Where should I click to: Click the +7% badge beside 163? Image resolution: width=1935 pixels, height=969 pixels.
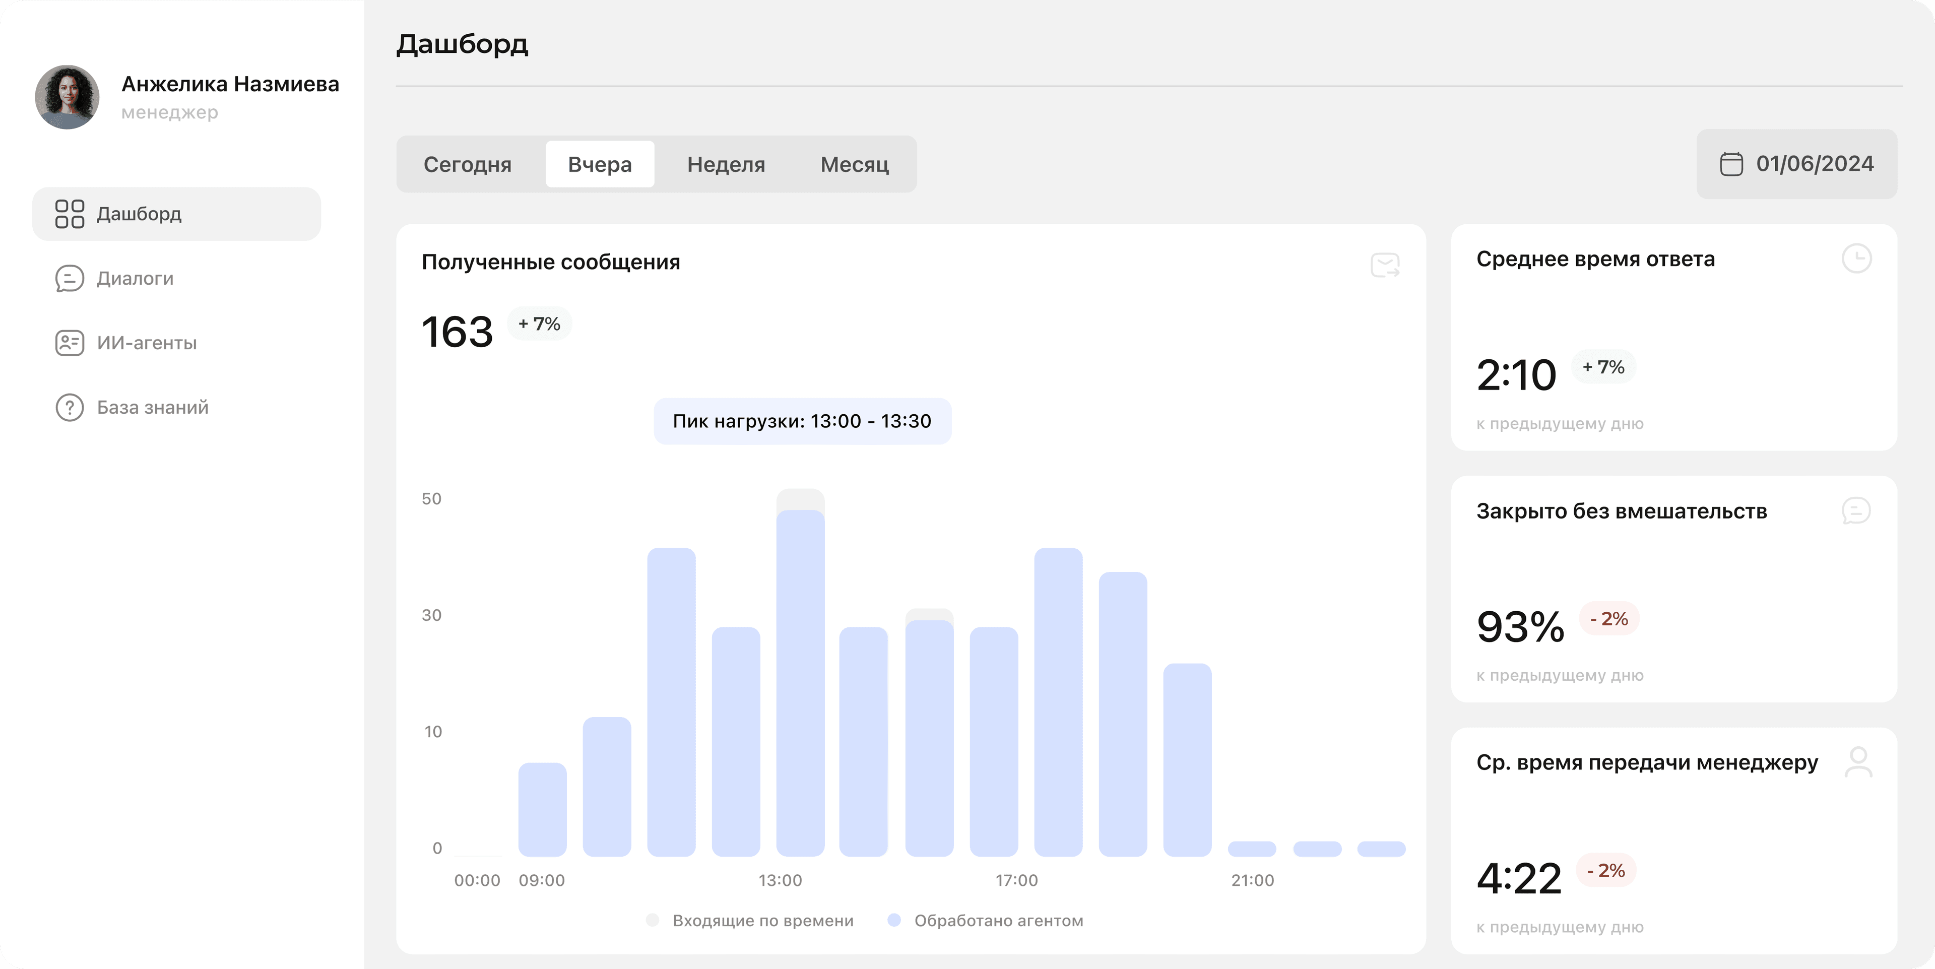[x=539, y=325]
